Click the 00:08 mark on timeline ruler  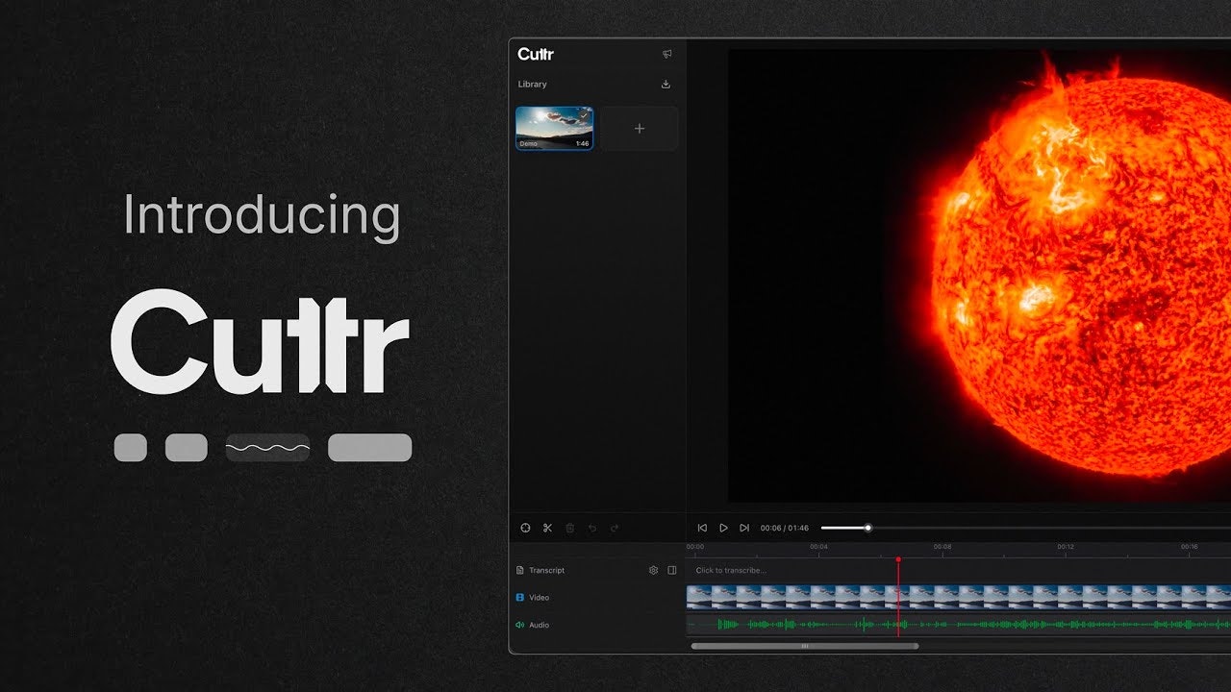(x=942, y=547)
